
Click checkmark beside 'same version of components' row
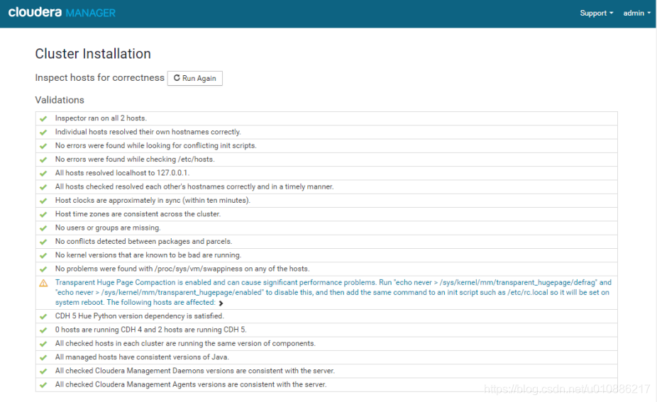43,344
